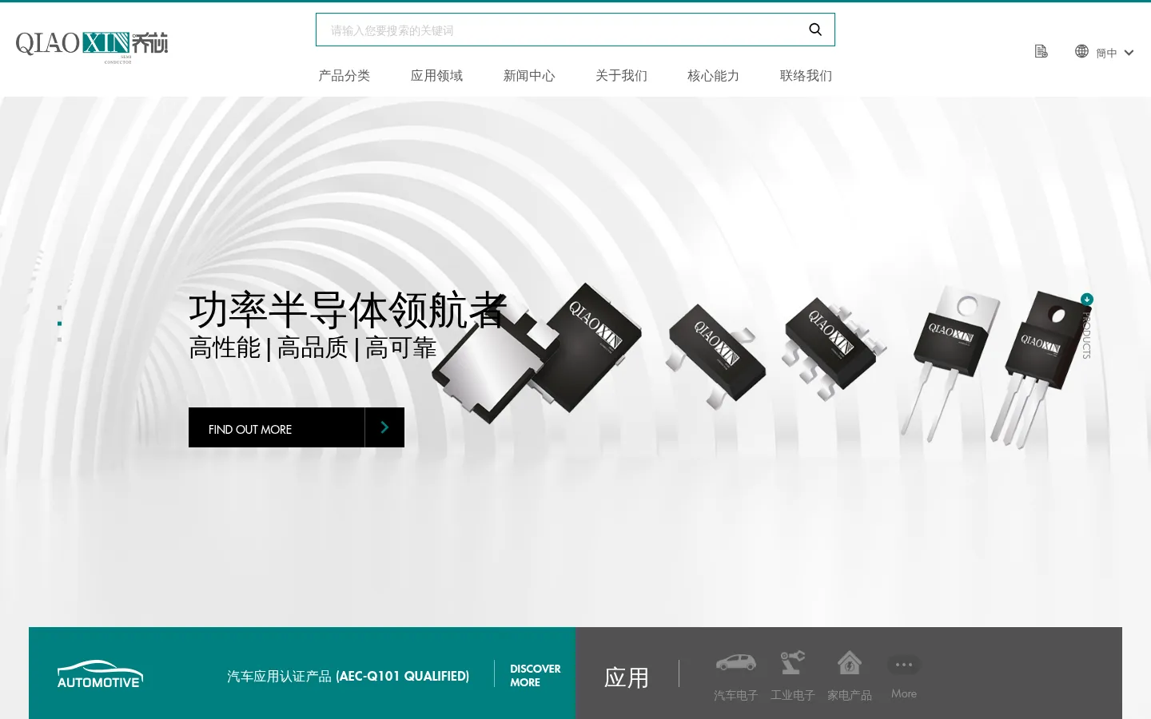Click the 高性能 | 高品质 | 高可靠 tagline

pyautogui.click(x=313, y=348)
